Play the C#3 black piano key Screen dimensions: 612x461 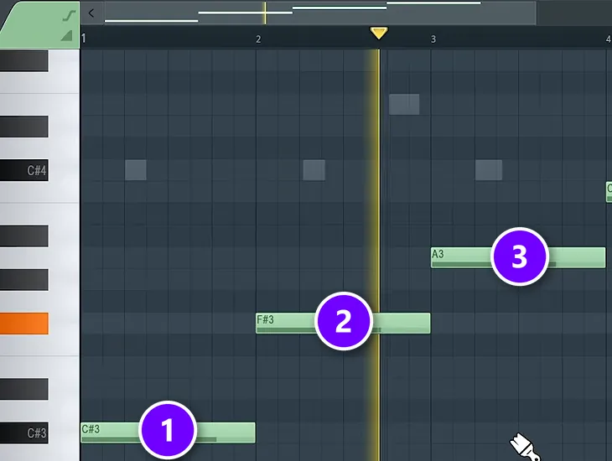(x=24, y=433)
